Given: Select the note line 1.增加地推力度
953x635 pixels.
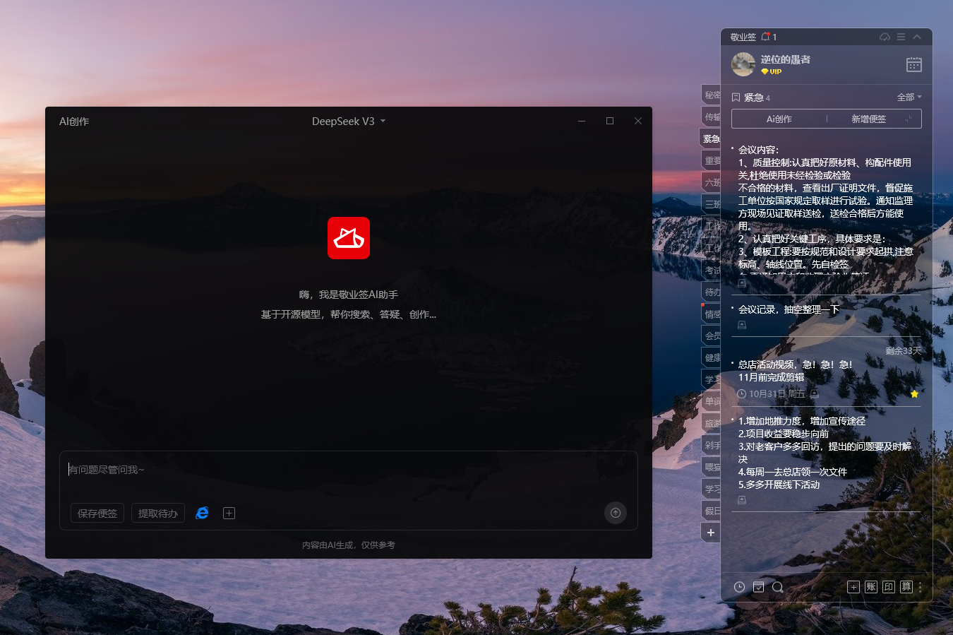Looking at the screenshot, I should [x=801, y=421].
